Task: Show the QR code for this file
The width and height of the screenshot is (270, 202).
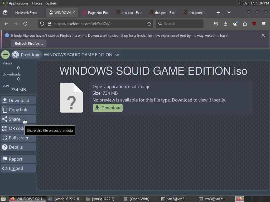Action: click(x=13, y=128)
